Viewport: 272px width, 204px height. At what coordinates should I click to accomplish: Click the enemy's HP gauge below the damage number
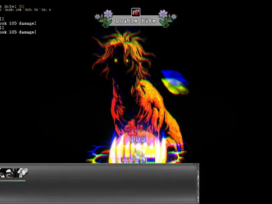138,160
